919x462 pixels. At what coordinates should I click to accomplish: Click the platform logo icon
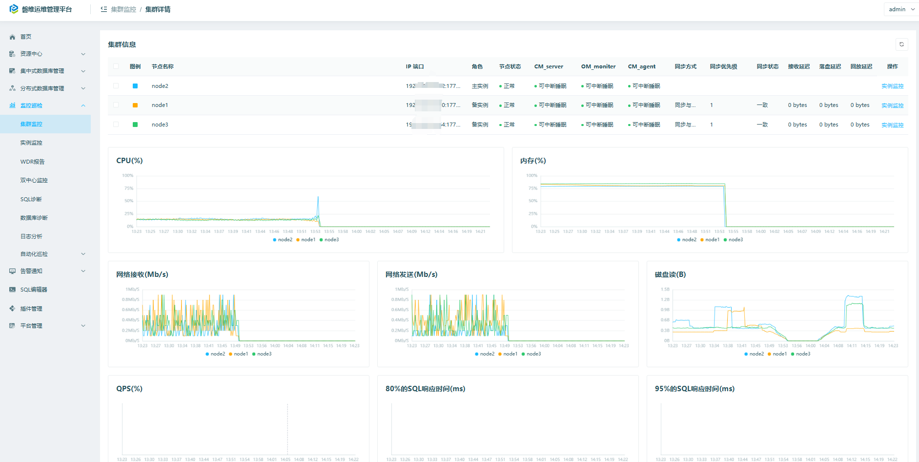click(14, 9)
